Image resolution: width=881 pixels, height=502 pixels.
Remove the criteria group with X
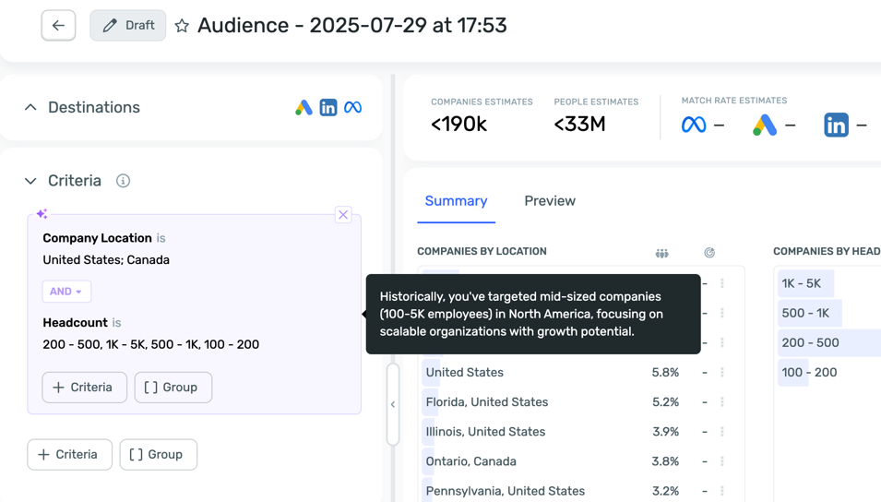pos(343,215)
